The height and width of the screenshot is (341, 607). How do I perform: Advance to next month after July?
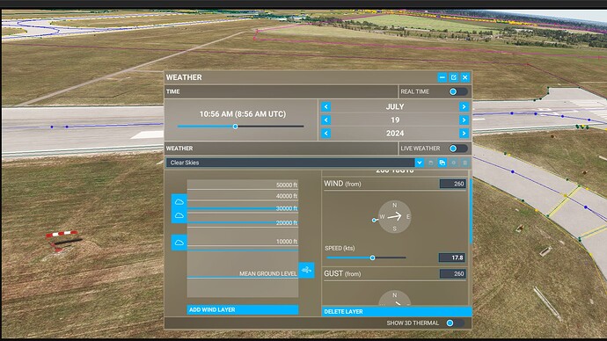(x=464, y=106)
